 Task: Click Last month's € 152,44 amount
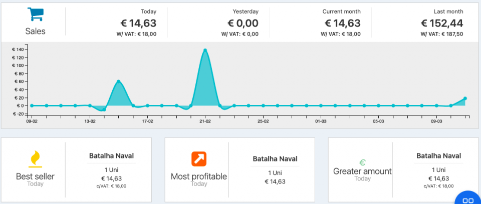tap(441, 23)
